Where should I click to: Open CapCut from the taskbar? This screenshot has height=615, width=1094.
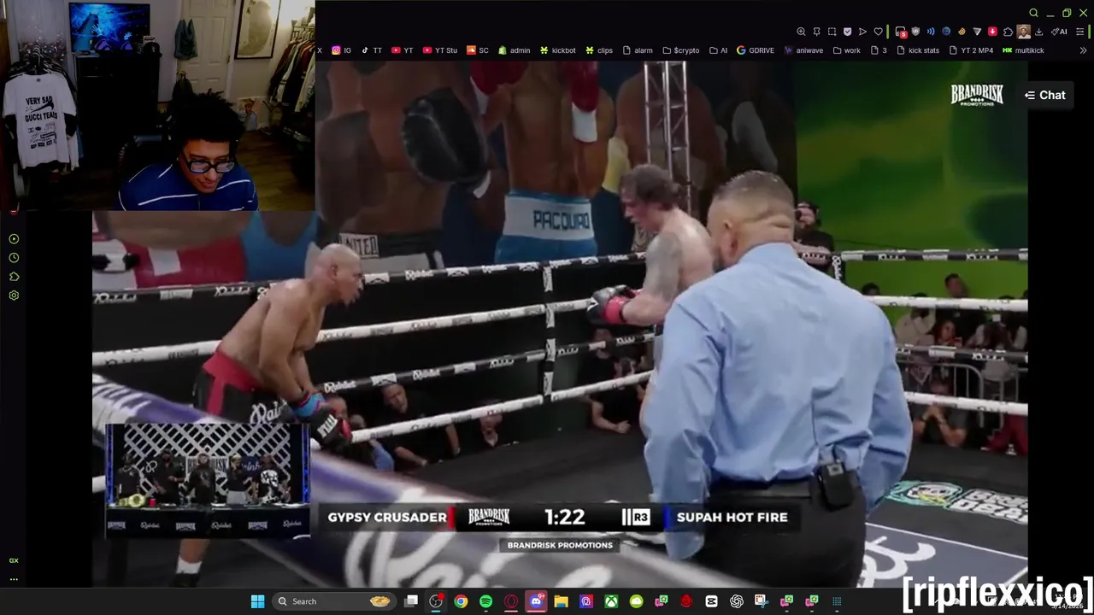(711, 601)
